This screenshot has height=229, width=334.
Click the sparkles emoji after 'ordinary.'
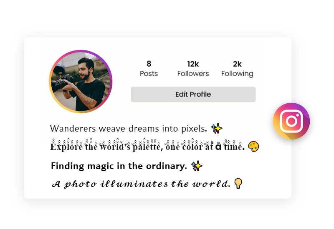point(197,166)
